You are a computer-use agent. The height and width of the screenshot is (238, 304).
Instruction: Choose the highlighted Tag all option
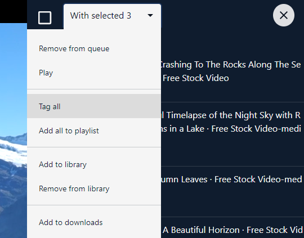point(94,106)
